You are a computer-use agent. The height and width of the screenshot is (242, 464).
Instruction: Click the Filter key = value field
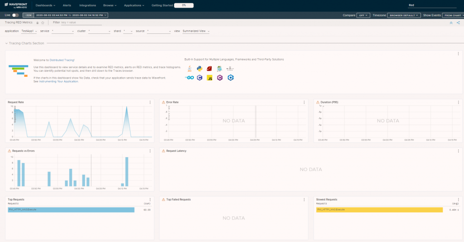coord(82,23)
